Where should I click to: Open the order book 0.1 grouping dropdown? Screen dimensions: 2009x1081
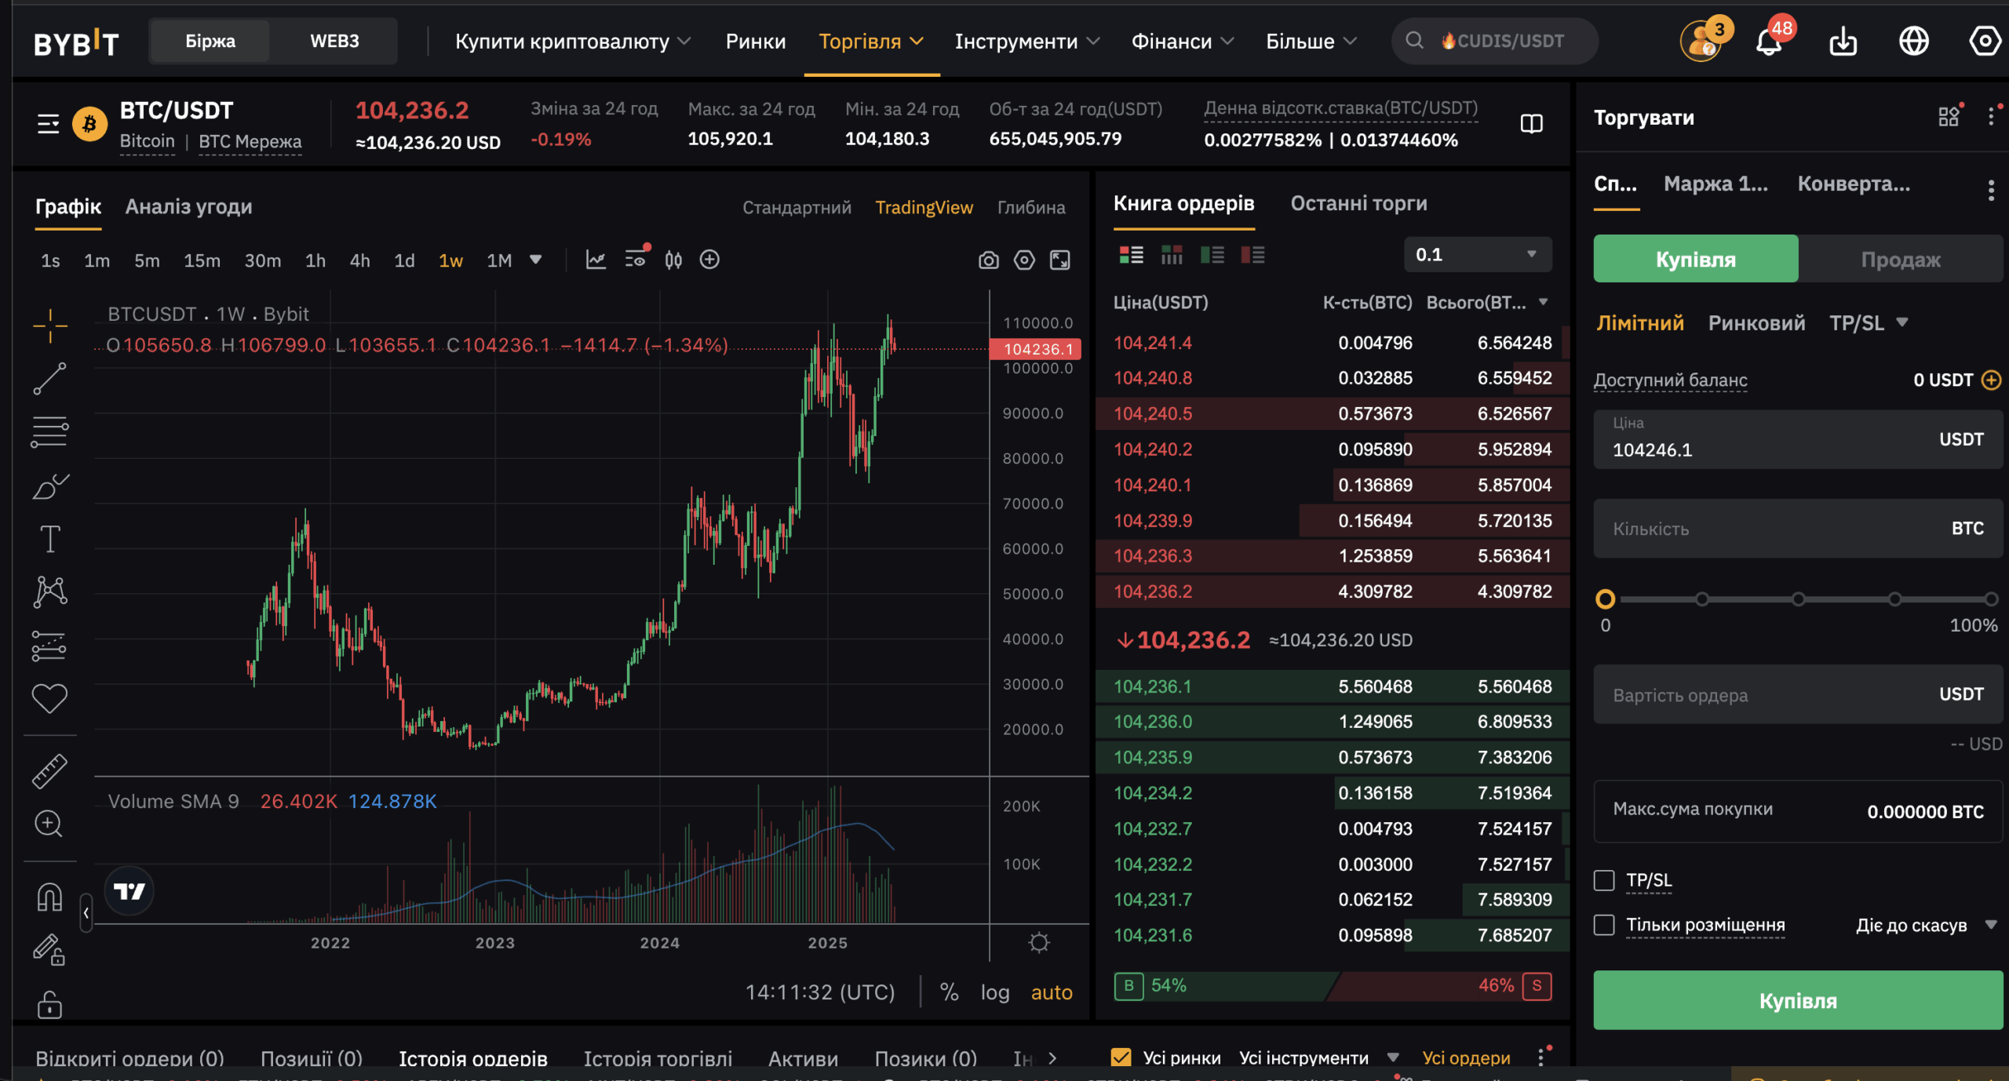1477,255
